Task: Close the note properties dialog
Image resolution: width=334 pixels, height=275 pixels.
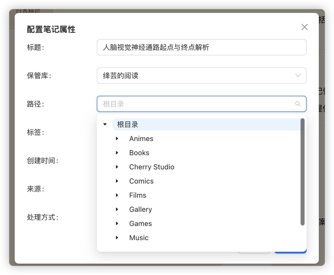Action: click(x=304, y=27)
